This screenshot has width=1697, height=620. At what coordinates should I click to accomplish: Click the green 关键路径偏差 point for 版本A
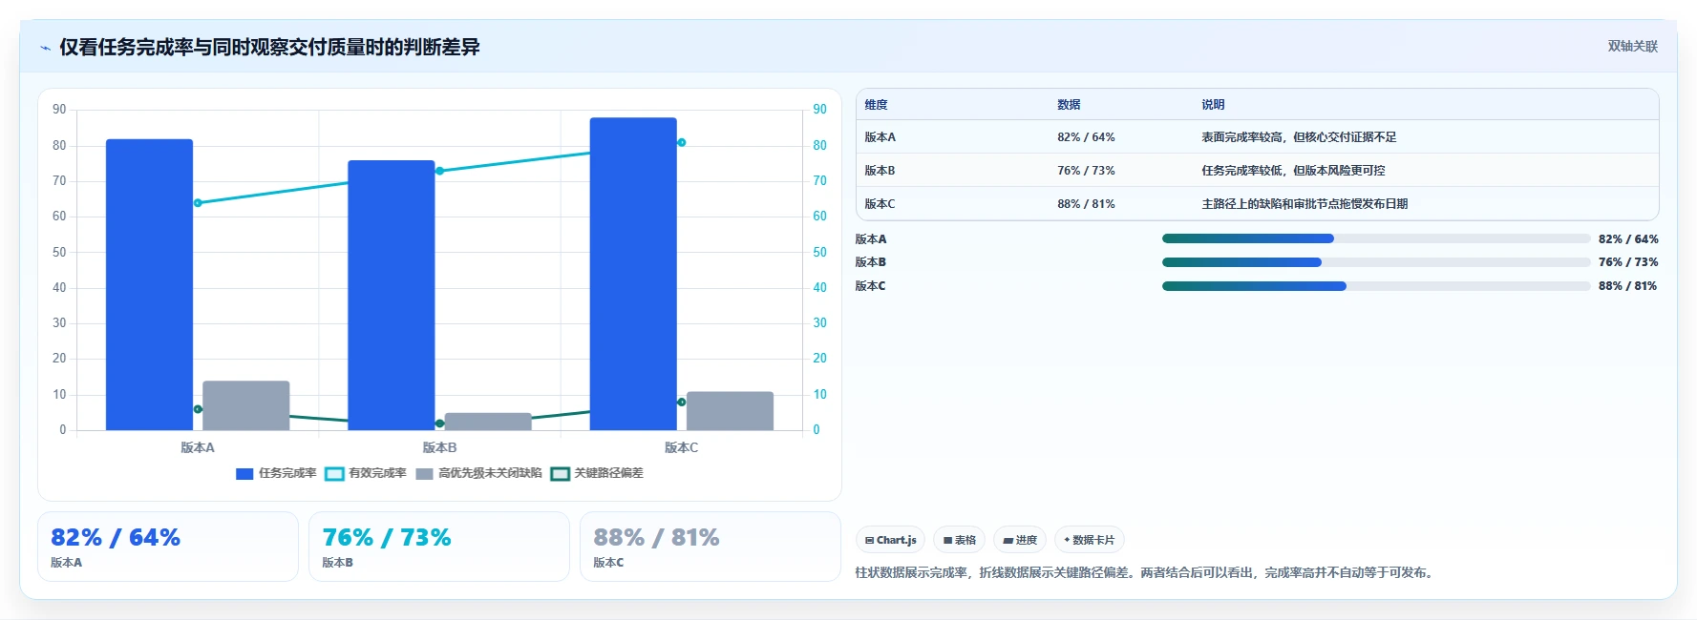coord(198,409)
